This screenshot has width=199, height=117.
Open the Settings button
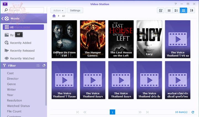[75, 11]
